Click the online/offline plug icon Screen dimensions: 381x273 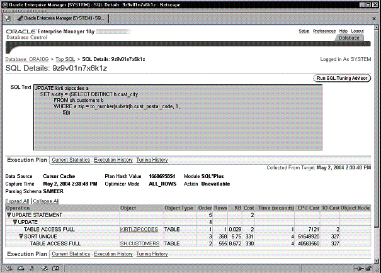(359, 269)
